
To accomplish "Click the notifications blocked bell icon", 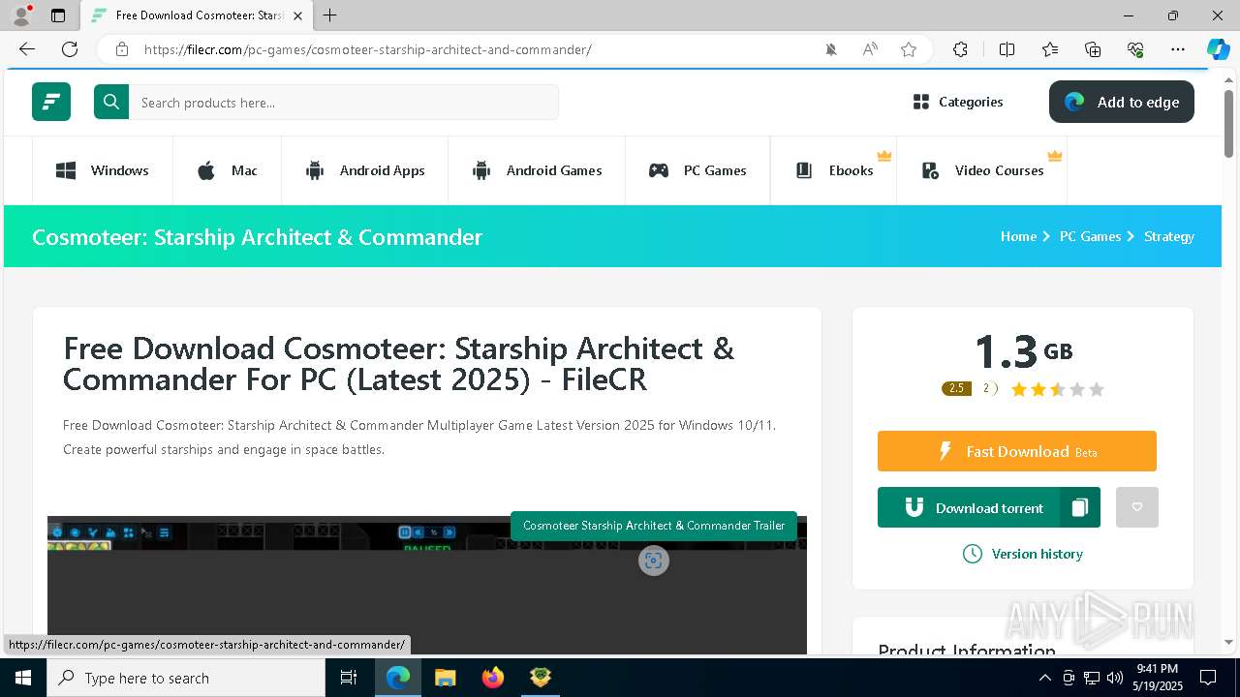I will coord(831,49).
